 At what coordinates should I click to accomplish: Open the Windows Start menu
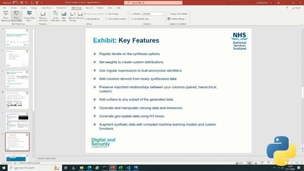pyautogui.click(x=4, y=168)
